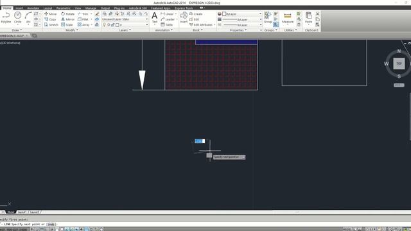411x231 pixels.
Task: Expand the Block panel
Action: pos(198,30)
